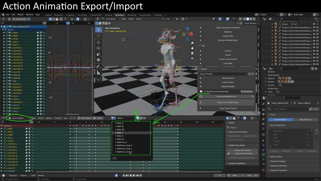Click the fake user shield icon for Walk_F
The image size is (321, 181).
[137, 118]
